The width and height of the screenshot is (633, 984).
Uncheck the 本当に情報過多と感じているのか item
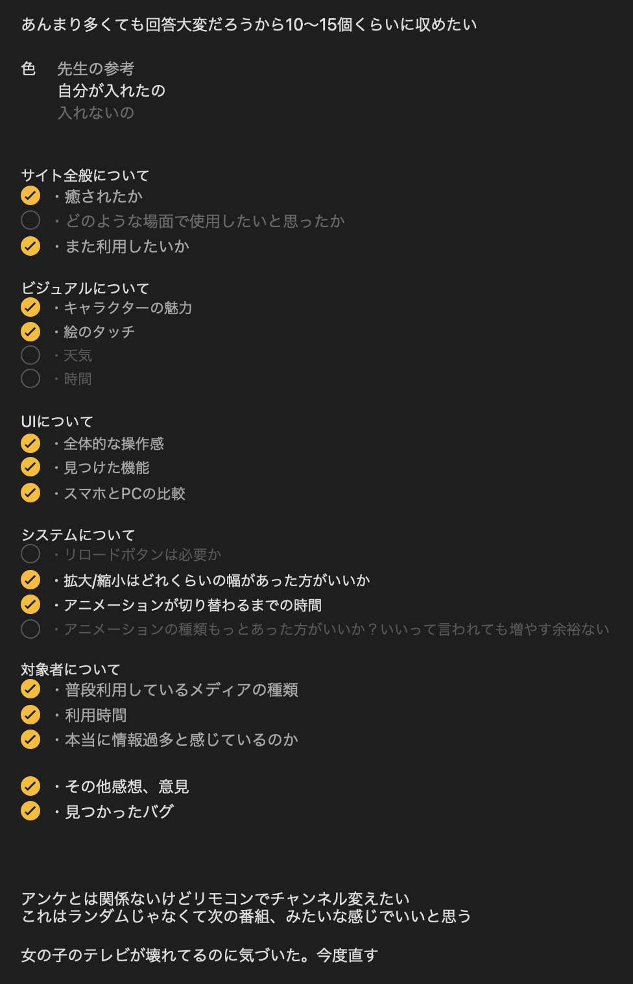(30, 739)
